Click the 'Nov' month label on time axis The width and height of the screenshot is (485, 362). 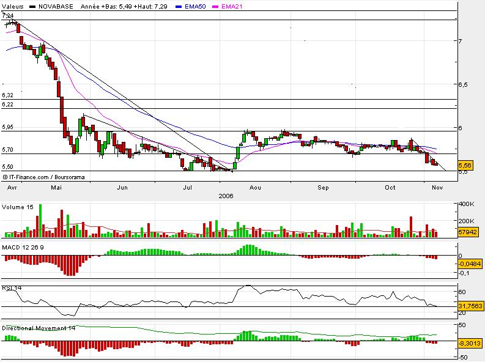coord(437,187)
